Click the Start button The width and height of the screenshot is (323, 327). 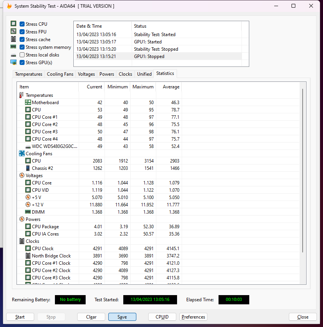20,317
